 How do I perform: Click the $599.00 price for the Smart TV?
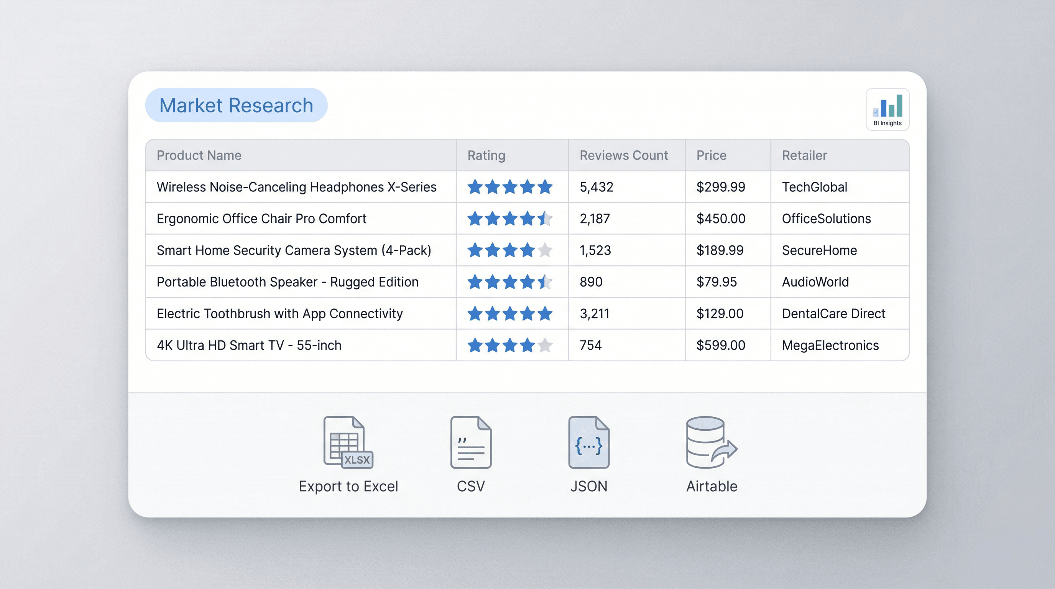[721, 345]
